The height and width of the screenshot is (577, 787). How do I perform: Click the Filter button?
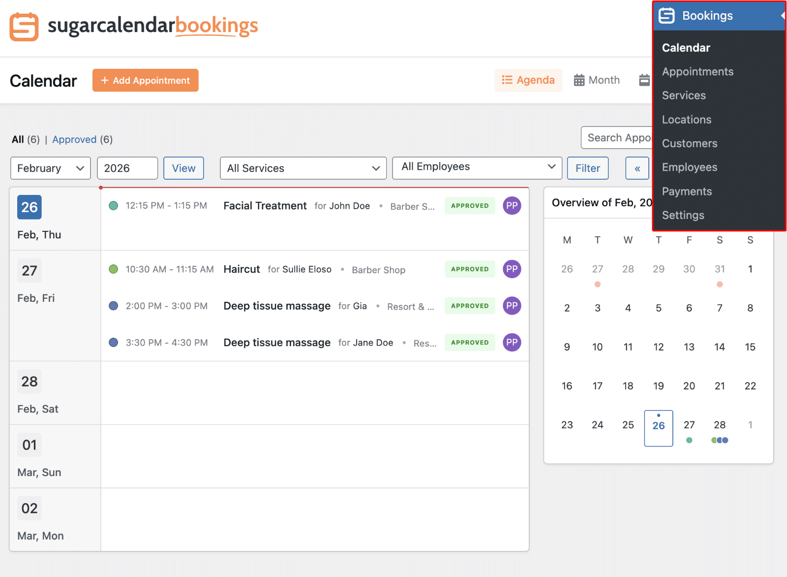click(587, 168)
